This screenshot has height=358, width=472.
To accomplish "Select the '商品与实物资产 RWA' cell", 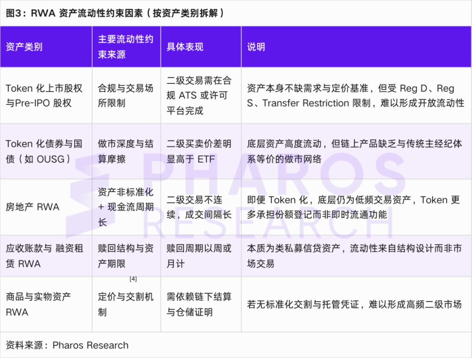I will (x=38, y=304).
